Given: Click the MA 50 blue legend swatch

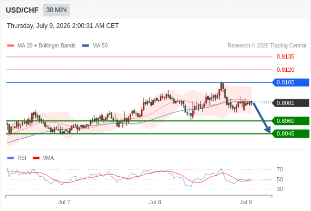Looking at the screenshot, I should pyautogui.click(x=86, y=46).
